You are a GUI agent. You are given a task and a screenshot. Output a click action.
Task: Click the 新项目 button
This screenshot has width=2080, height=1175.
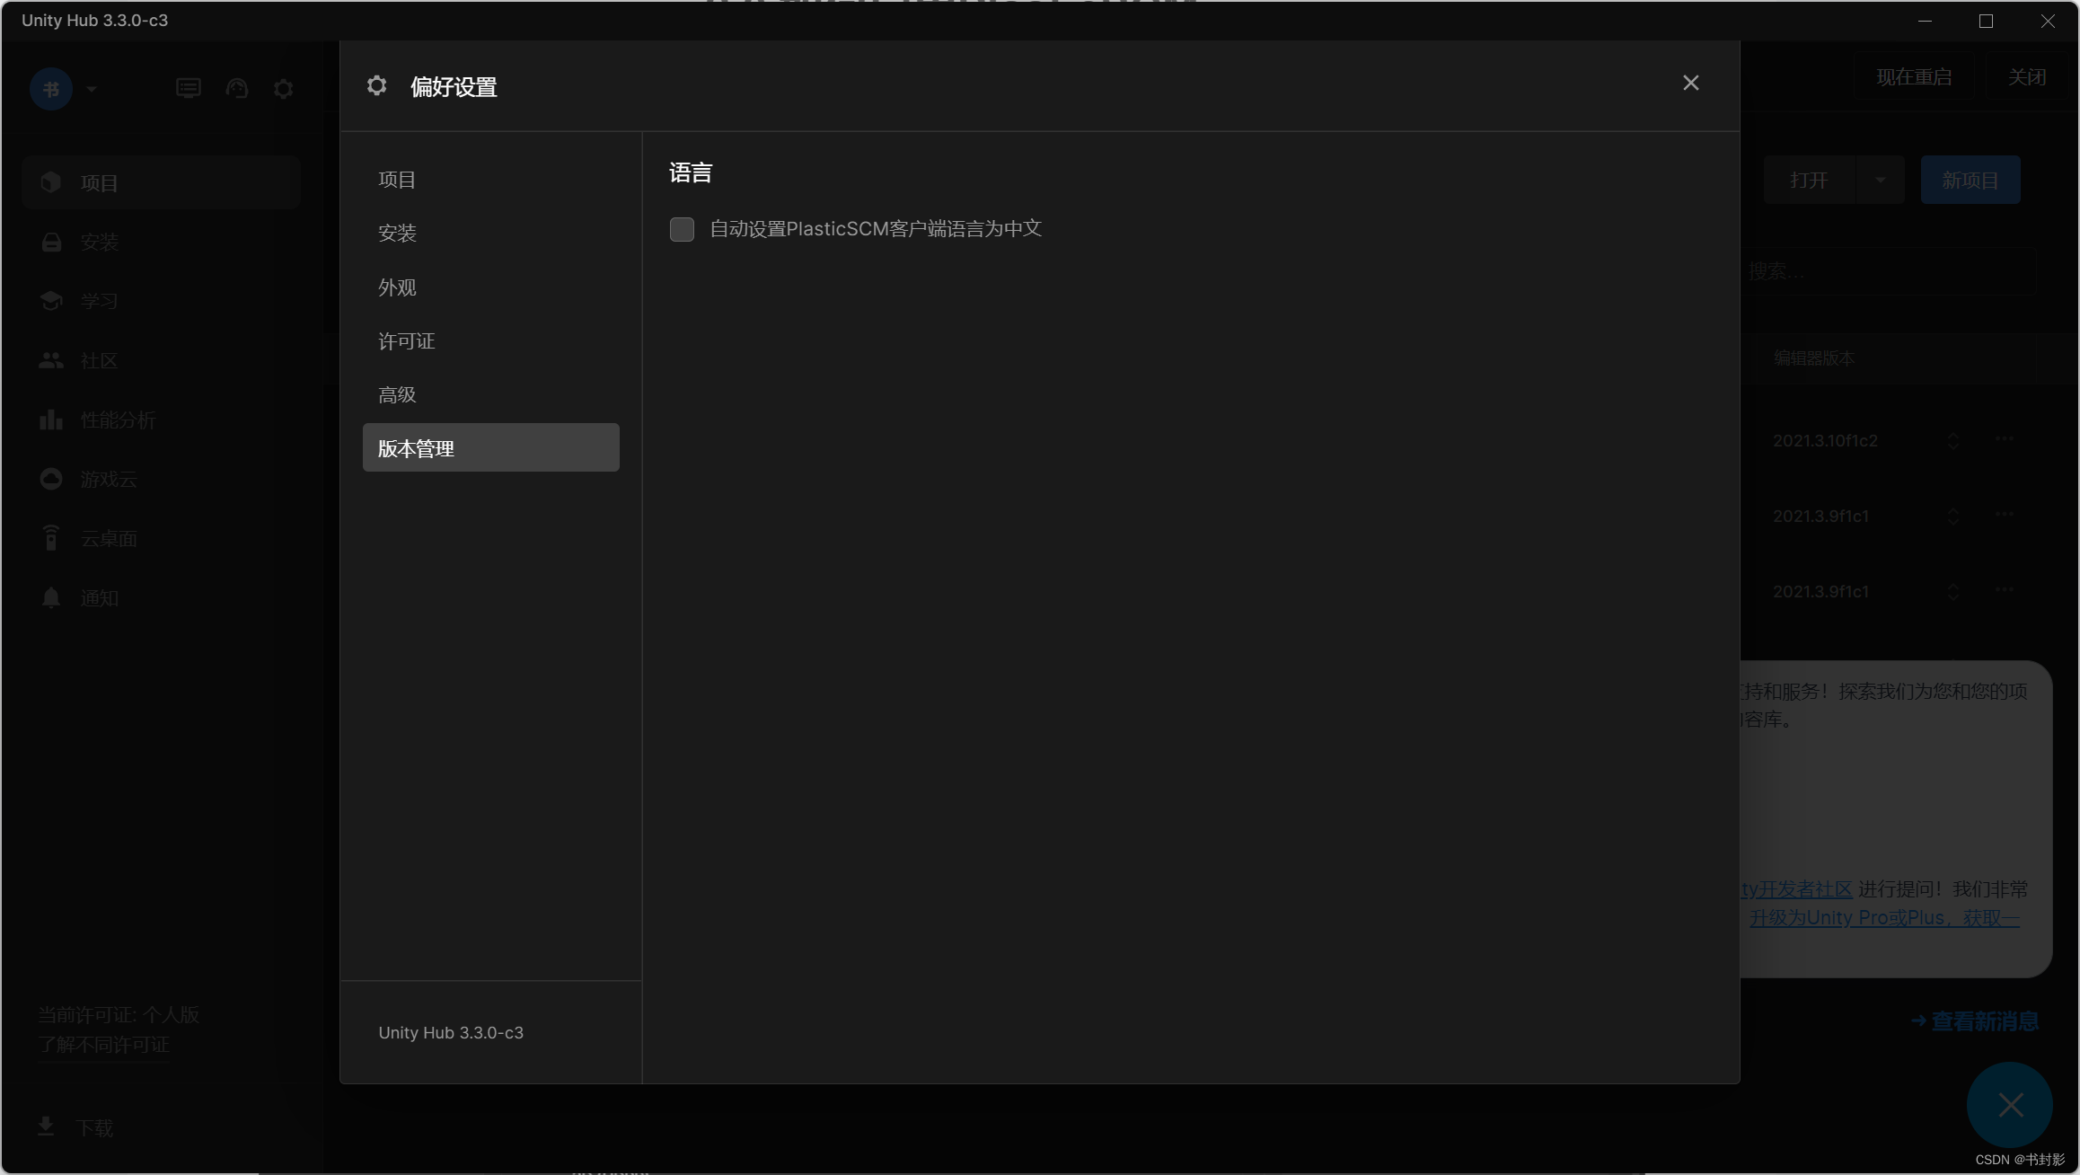(1970, 181)
